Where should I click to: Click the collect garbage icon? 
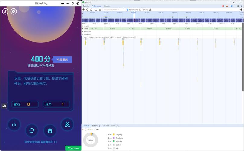(150, 10)
